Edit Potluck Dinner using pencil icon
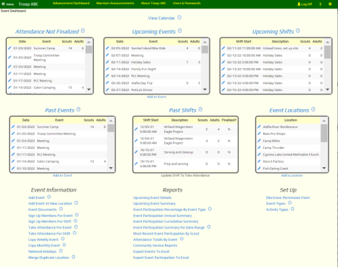Image resolution: width=338 pixels, height=267 pixels. (x=107, y=90)
